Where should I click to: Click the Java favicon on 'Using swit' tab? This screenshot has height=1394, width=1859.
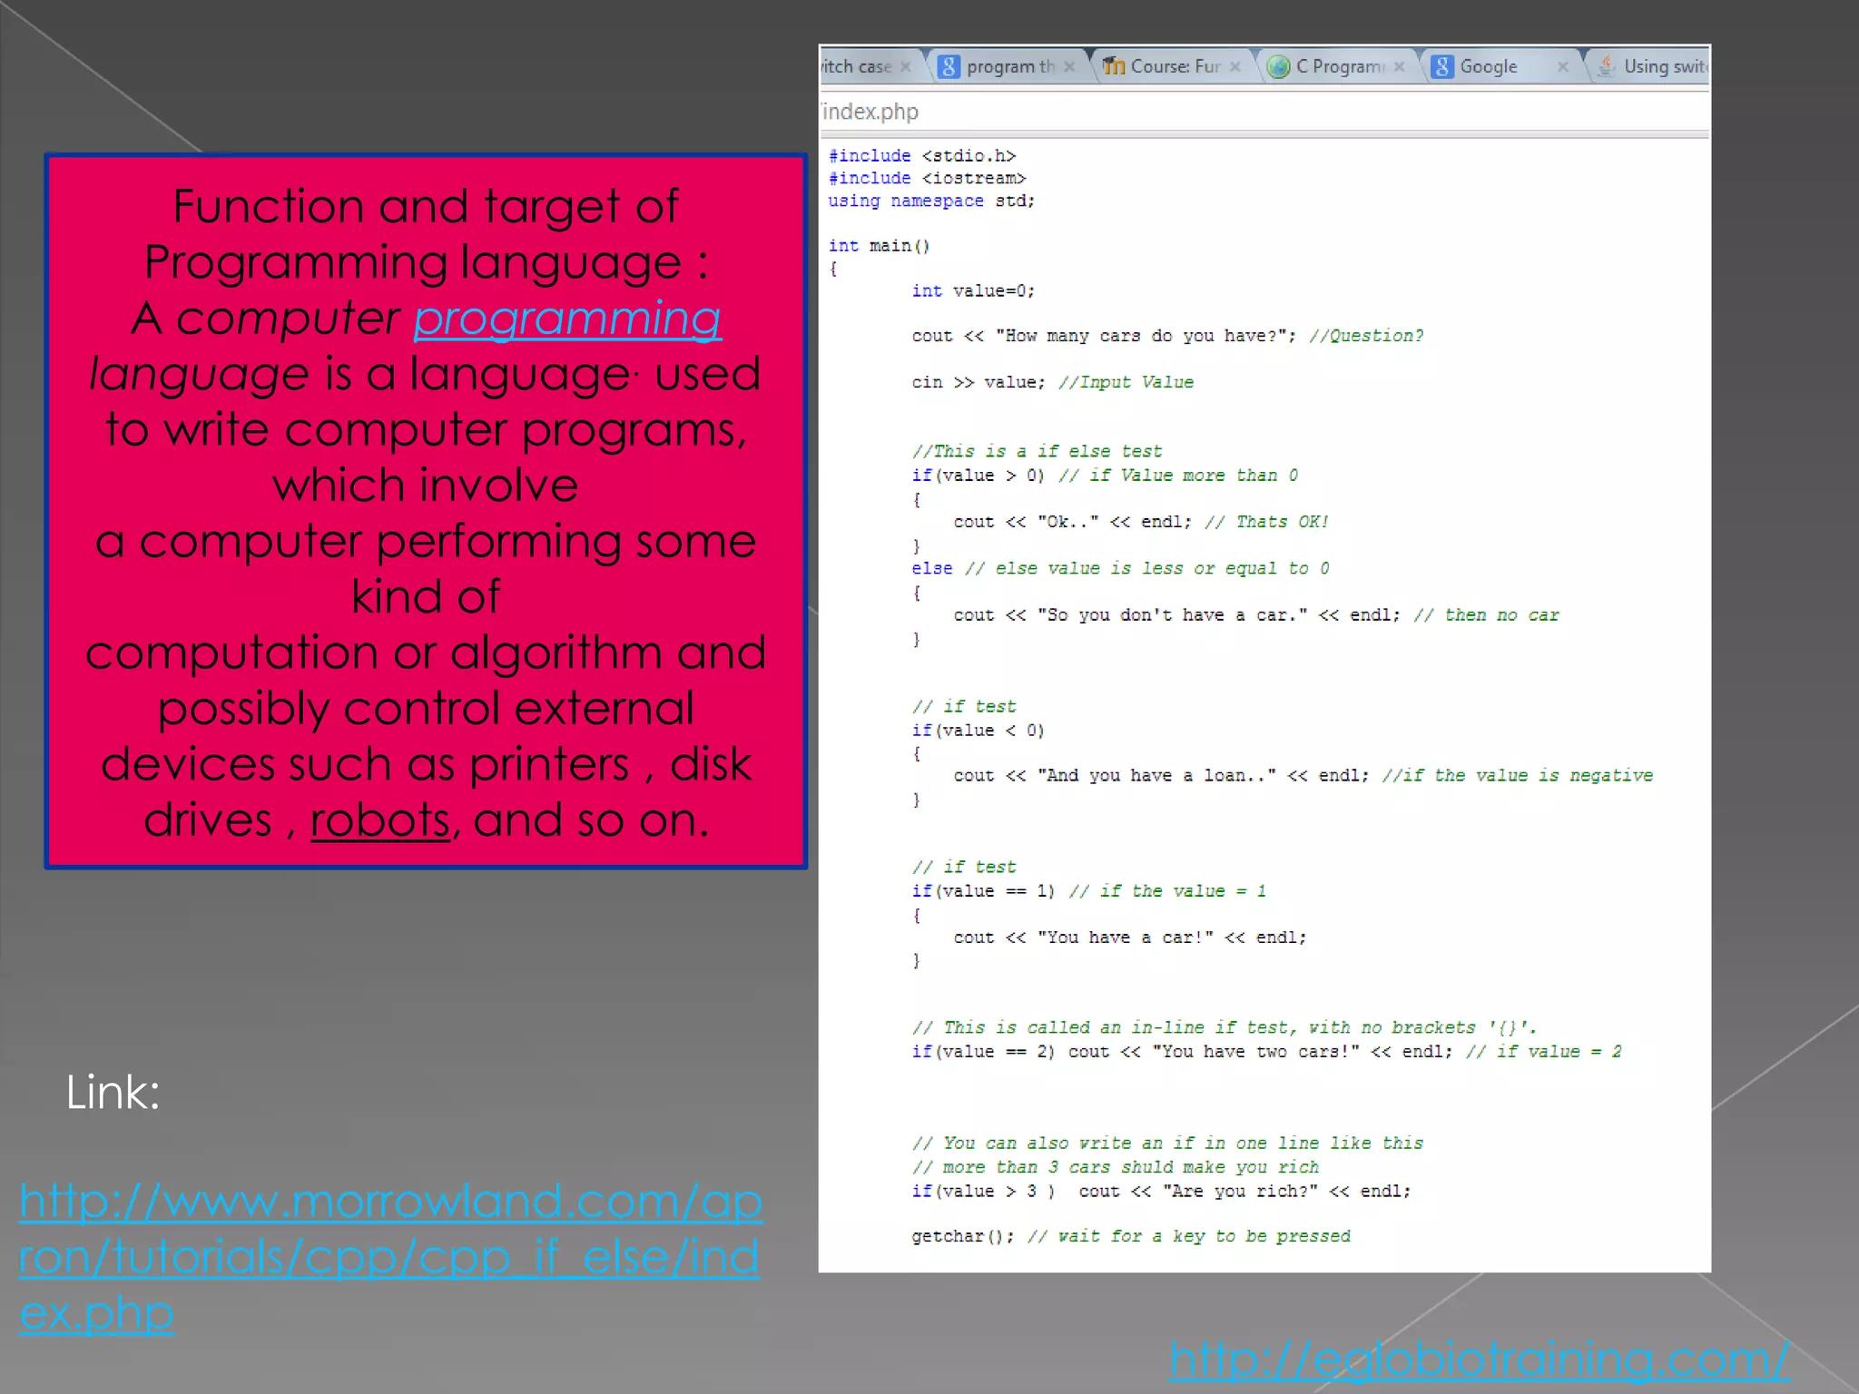[1607, 66]
